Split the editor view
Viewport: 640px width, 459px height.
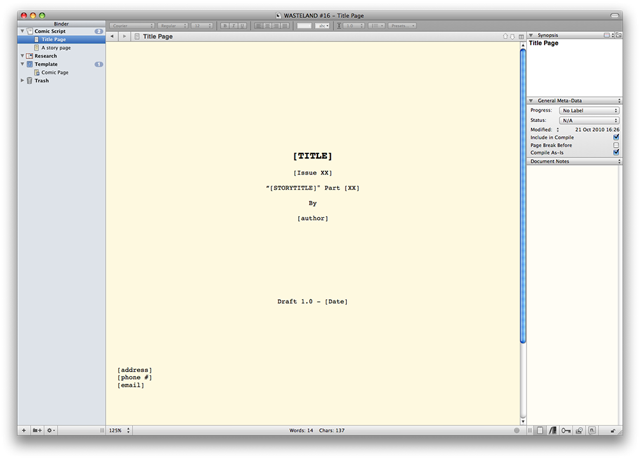pos(522,36)
